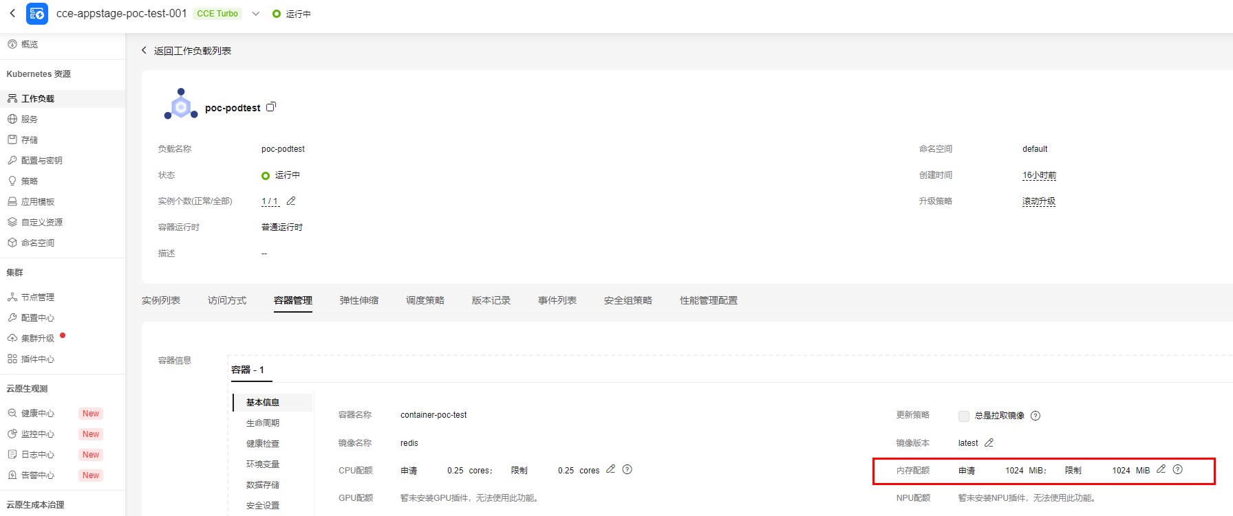The width and height of the screenshot is (1233, 516).
Task: Open help for memory quota
Action: 1177,469
